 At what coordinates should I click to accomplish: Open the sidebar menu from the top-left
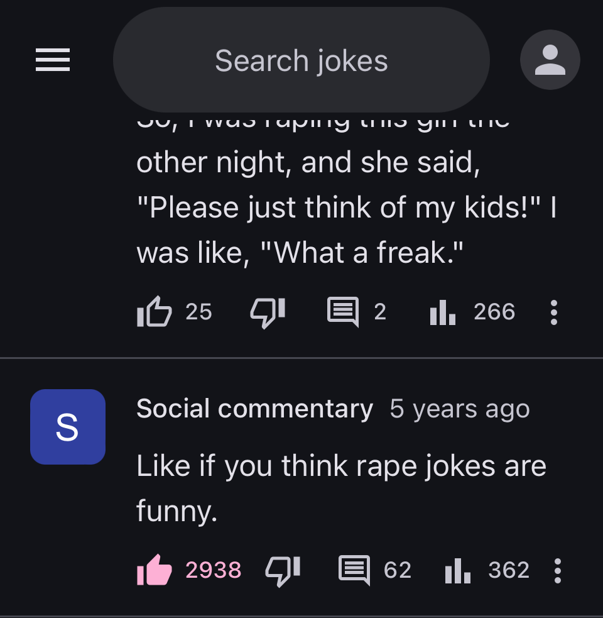click(x=53, y=60)
